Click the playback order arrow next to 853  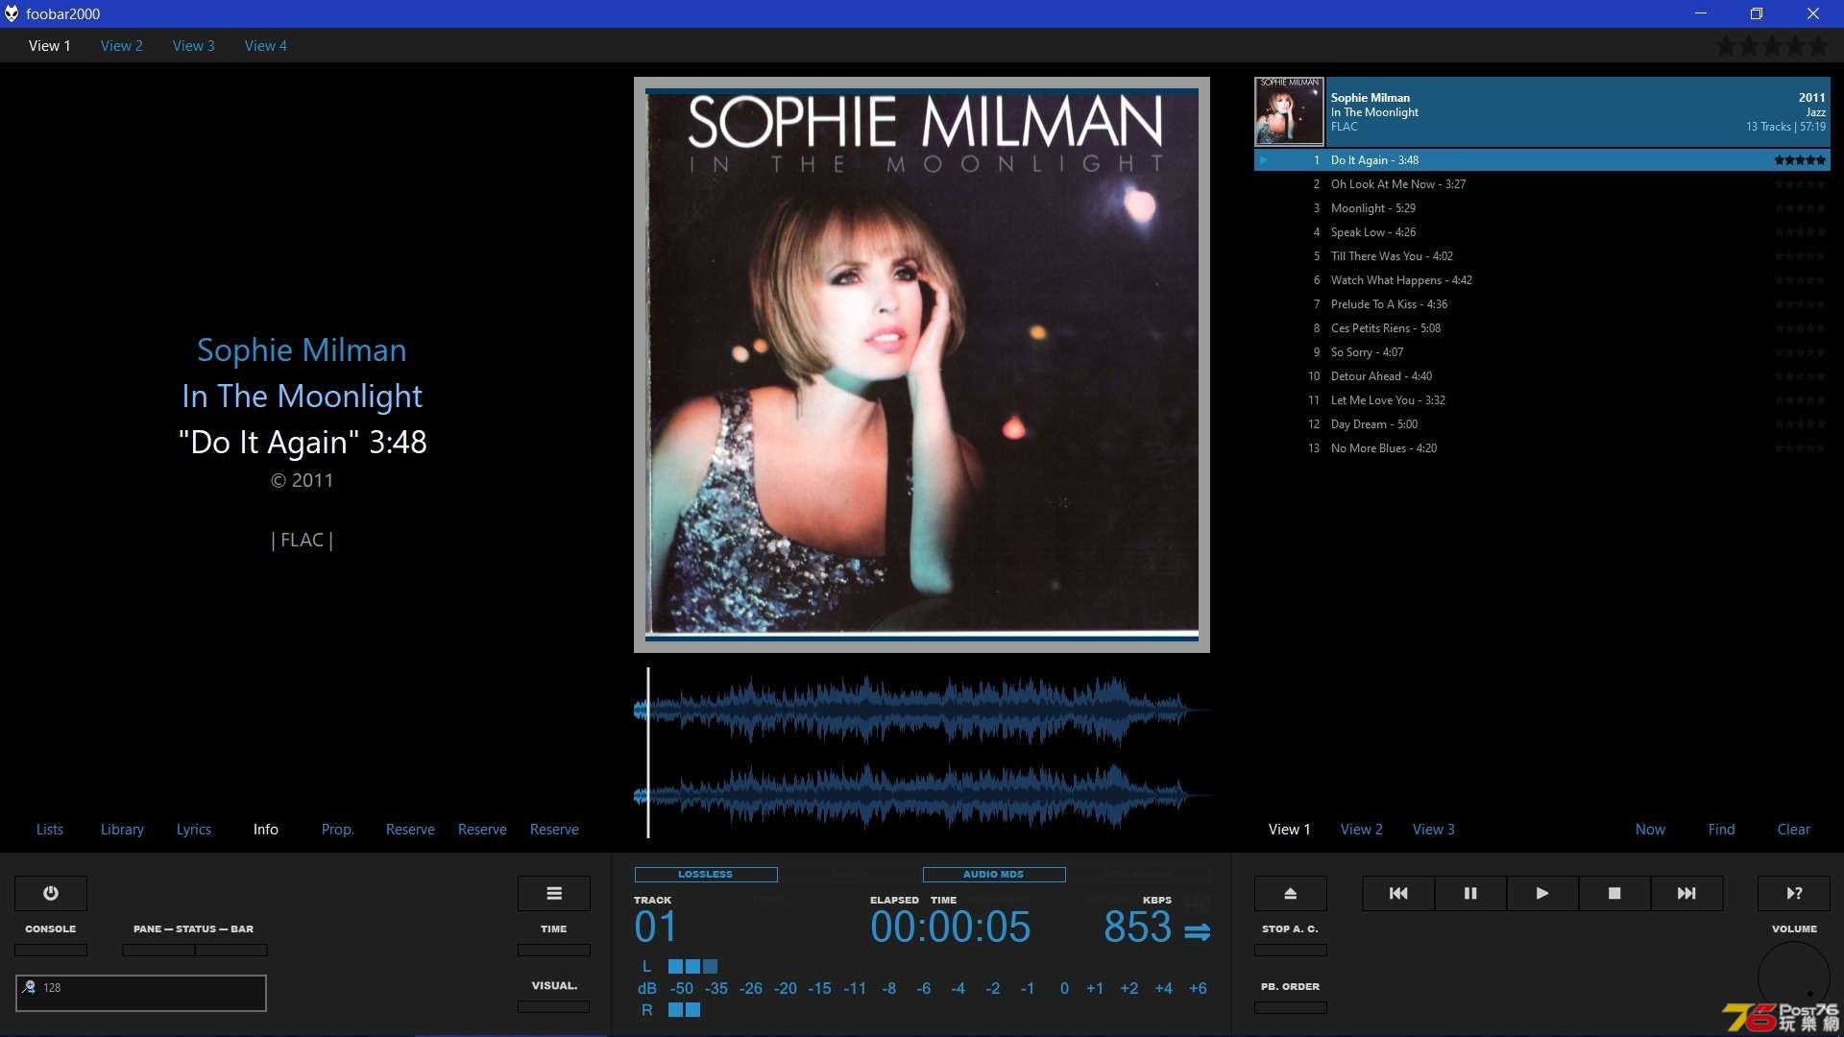point(1197,931)
